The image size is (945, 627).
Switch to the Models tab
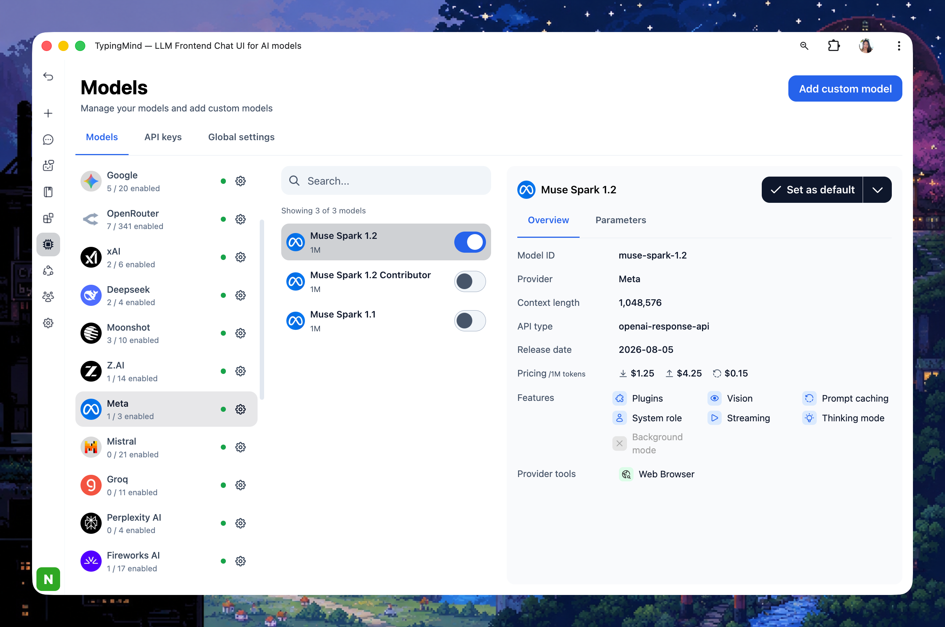click(x=102, y=137)
